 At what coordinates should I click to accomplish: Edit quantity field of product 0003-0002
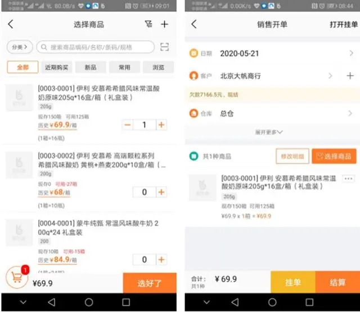pyautogui.click(x=145, y=192)
